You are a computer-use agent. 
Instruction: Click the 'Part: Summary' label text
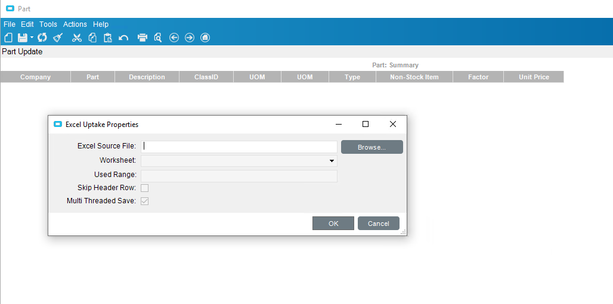[395, 65]
